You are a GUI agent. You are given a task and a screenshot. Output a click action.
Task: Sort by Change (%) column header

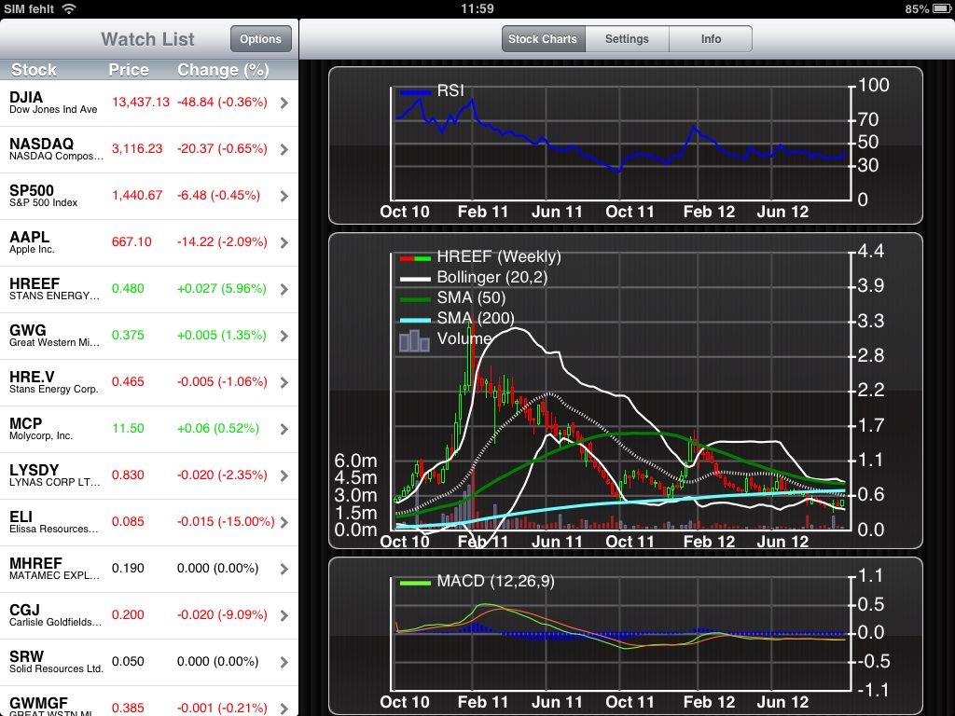point(223,70)
